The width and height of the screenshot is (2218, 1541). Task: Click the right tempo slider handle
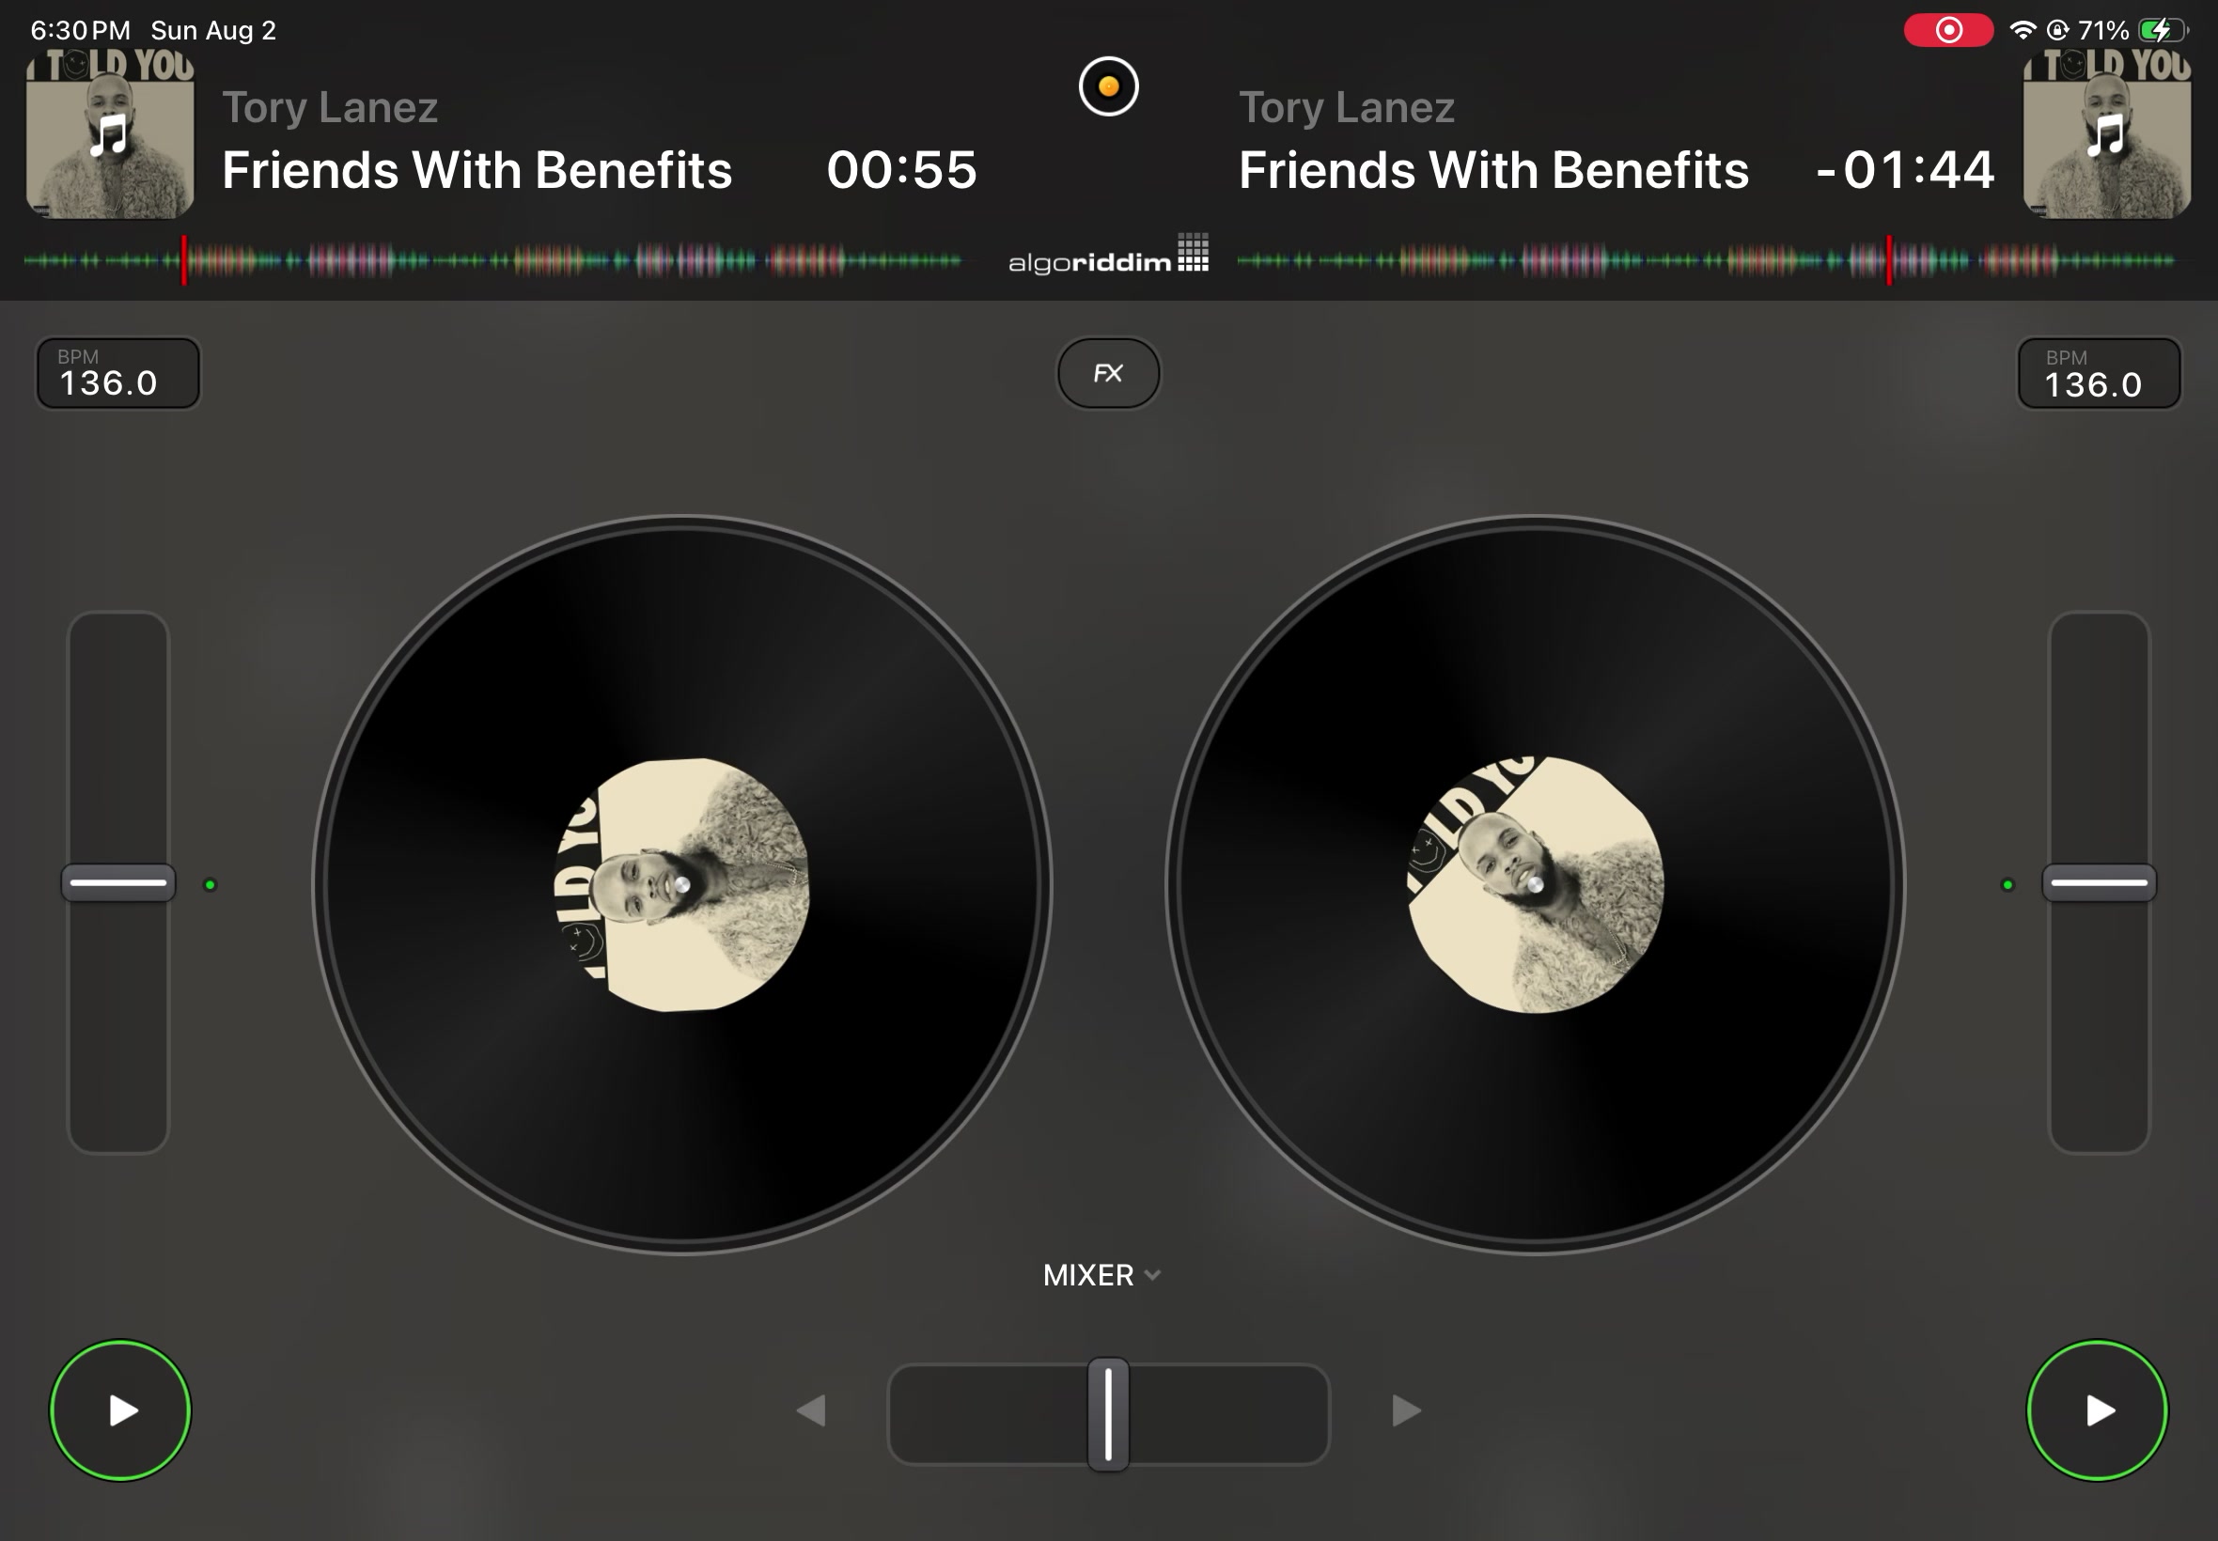tap(2099, 882)
